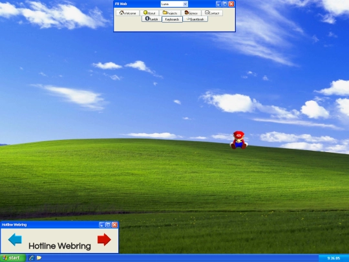This screenshot has height=262, width=349.
Task: Launch Internet Explorer from quick launch
Action: [x=32, y=258]
